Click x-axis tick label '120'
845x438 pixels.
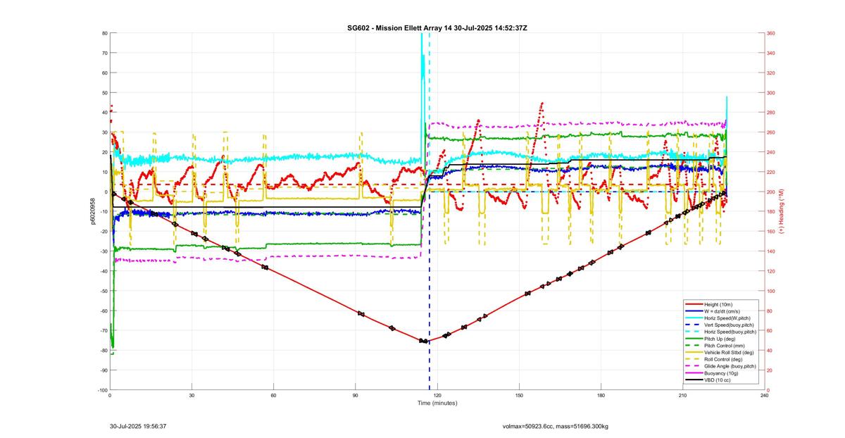437,396
